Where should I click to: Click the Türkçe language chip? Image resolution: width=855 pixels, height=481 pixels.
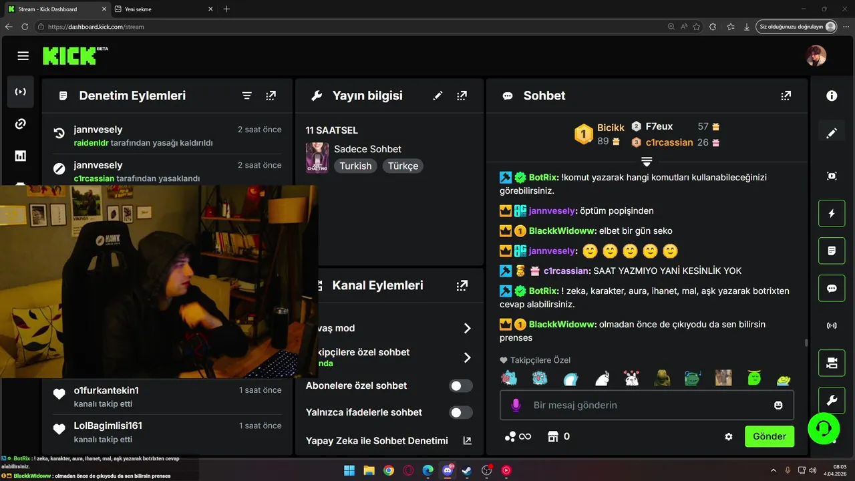tap(403, 166)
